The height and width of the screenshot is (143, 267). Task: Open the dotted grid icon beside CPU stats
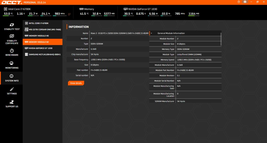coord(69,14)
